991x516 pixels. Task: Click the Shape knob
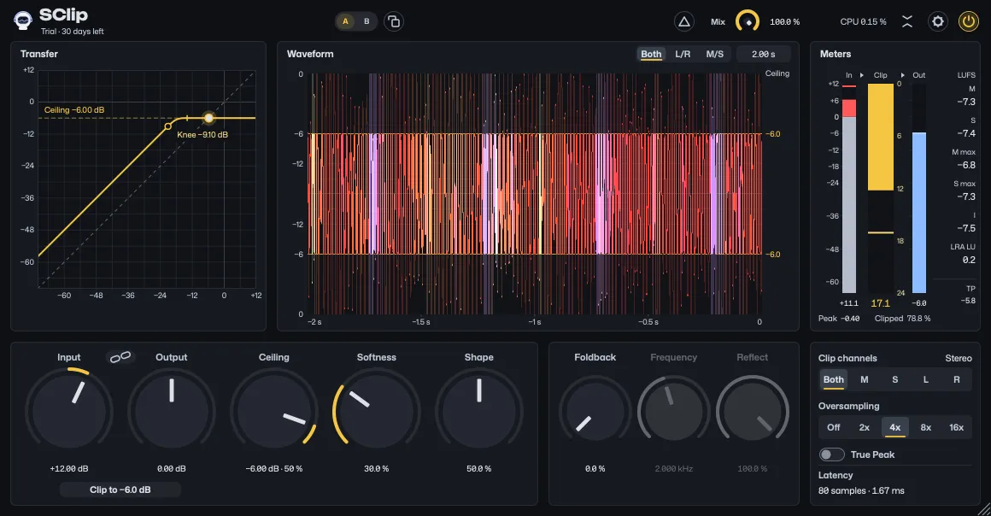coord(479,412)
